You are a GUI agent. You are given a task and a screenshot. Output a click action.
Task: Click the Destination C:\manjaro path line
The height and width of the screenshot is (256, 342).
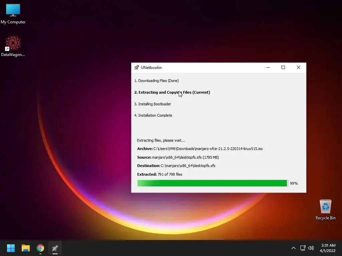[176, 166]
